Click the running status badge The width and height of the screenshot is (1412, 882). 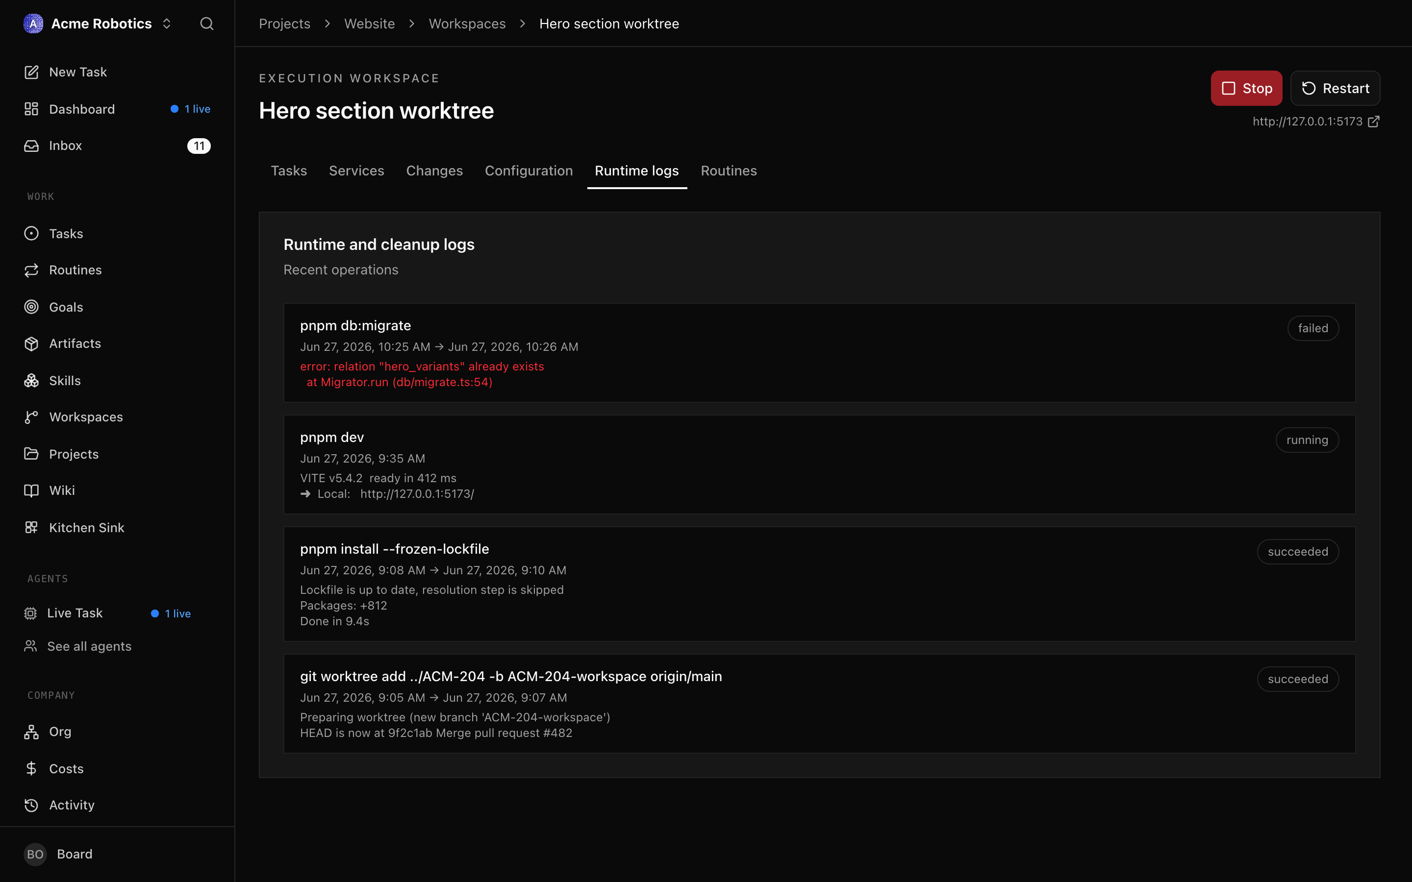click(1307, 440)
